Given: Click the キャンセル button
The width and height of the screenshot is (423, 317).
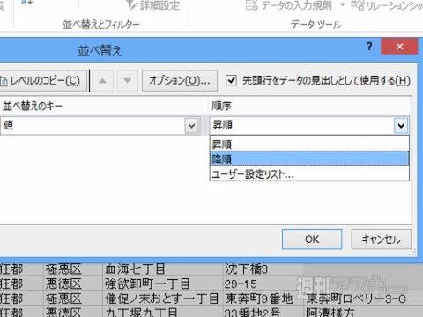Looking at the screenshot, I should click(381, 240).
